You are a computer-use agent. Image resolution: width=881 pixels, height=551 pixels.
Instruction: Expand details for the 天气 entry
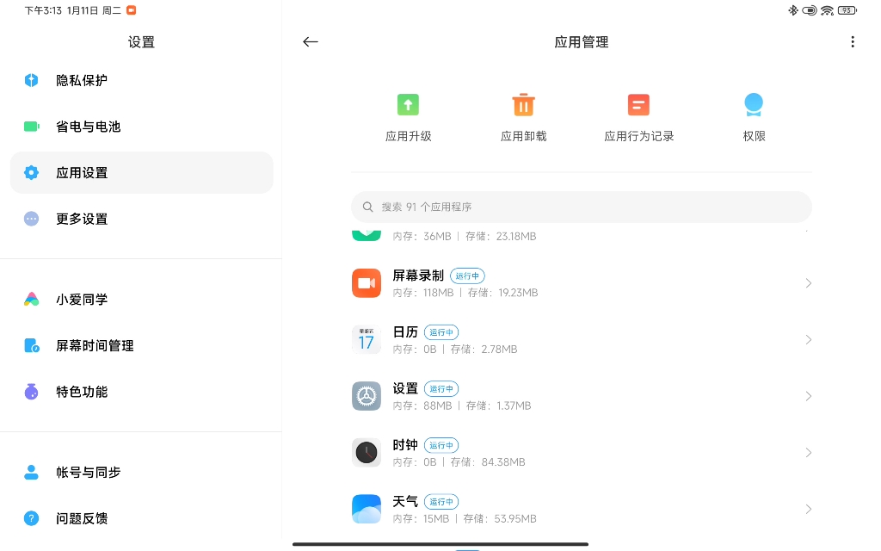pyautogui.click(x=807, y=508)
